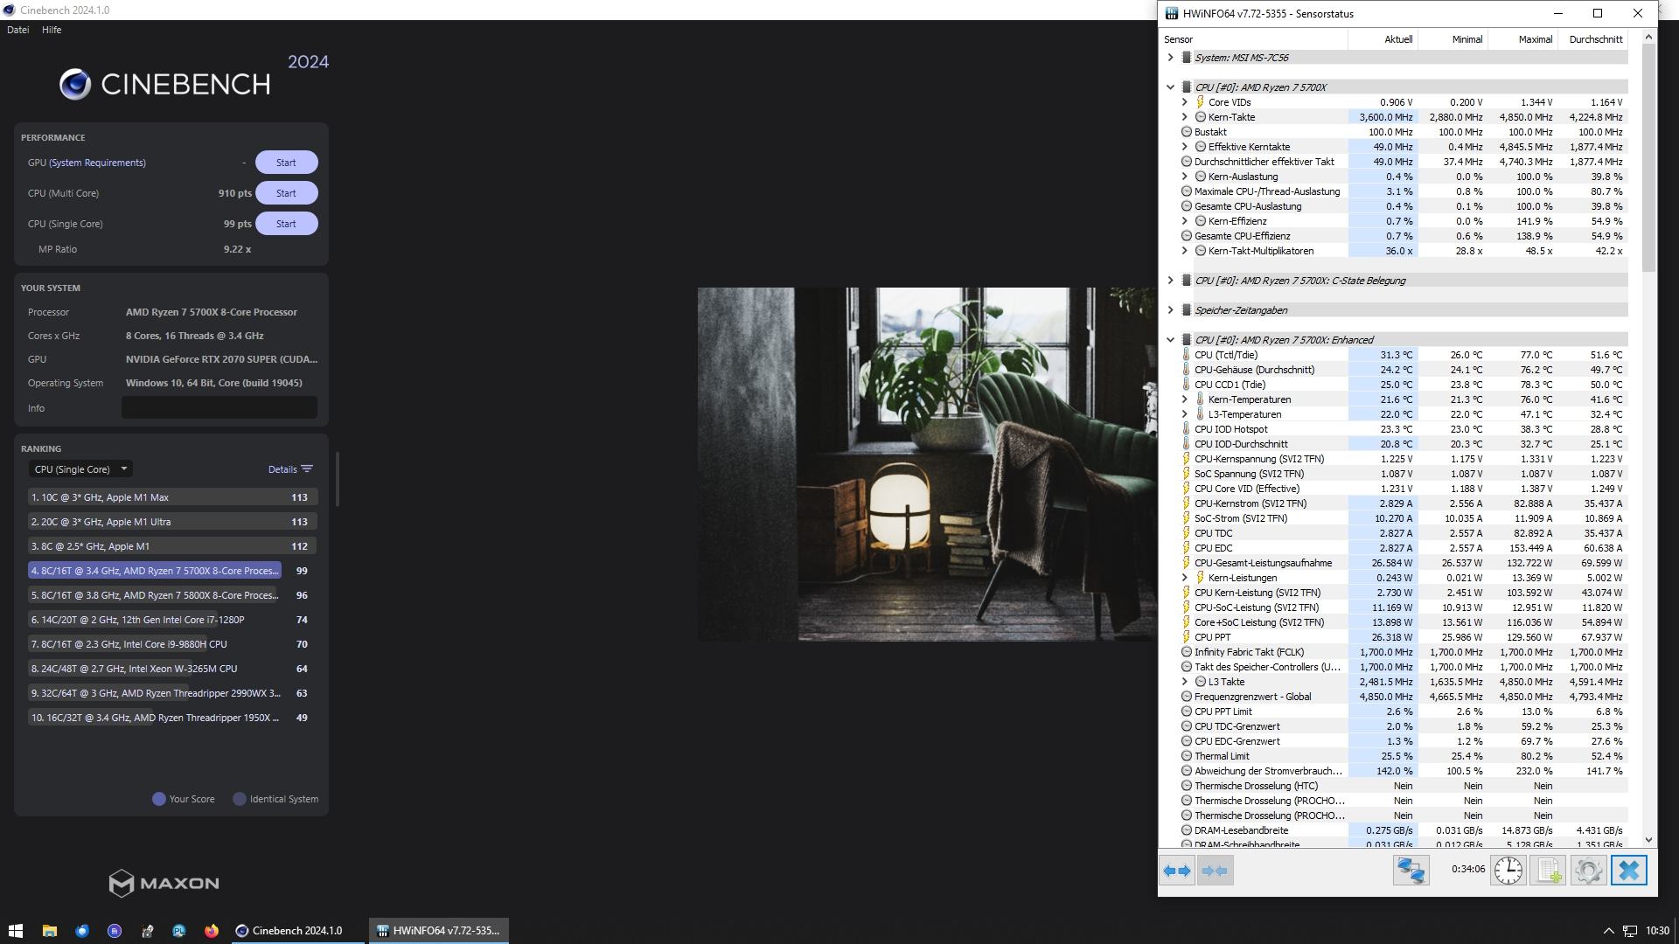
Task: Expand the Kern-Leistungen row
Action: click(1185, 578)
